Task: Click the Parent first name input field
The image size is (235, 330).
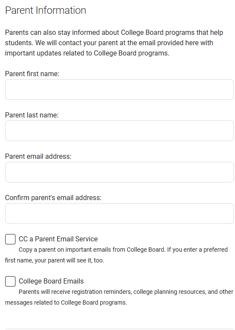Action: coord(119,89)
